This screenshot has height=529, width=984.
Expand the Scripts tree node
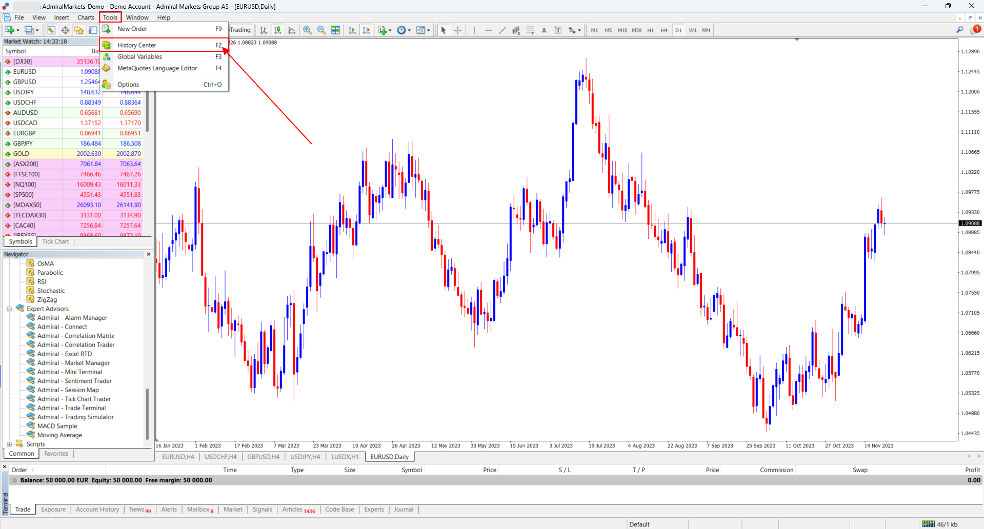[x=9, y=444]
